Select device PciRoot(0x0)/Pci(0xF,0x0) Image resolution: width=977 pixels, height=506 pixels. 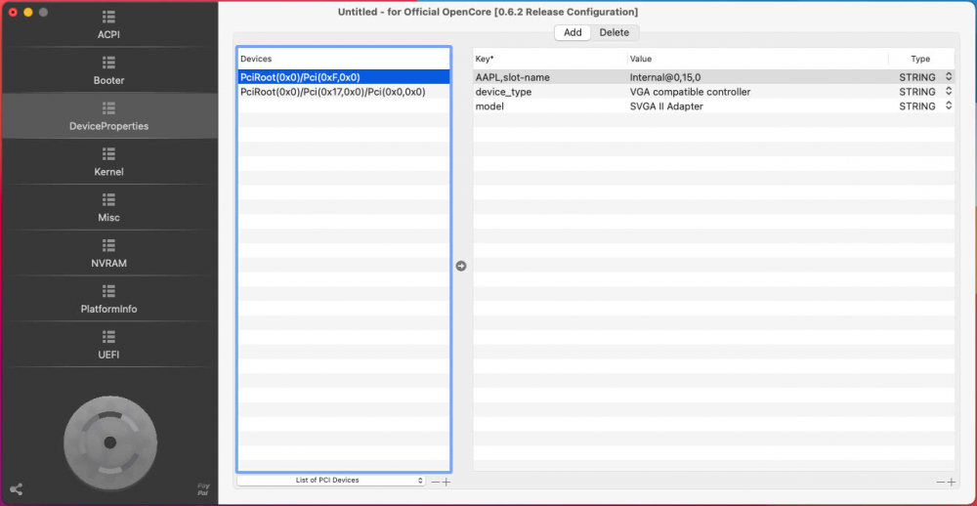point(344,77)
